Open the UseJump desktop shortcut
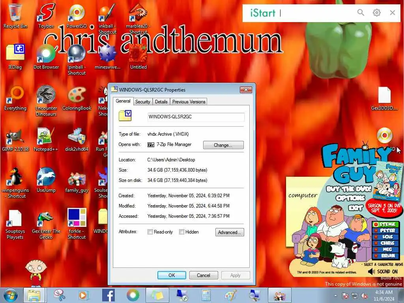This screenshot has width=404, height=303. click(46, 180)
